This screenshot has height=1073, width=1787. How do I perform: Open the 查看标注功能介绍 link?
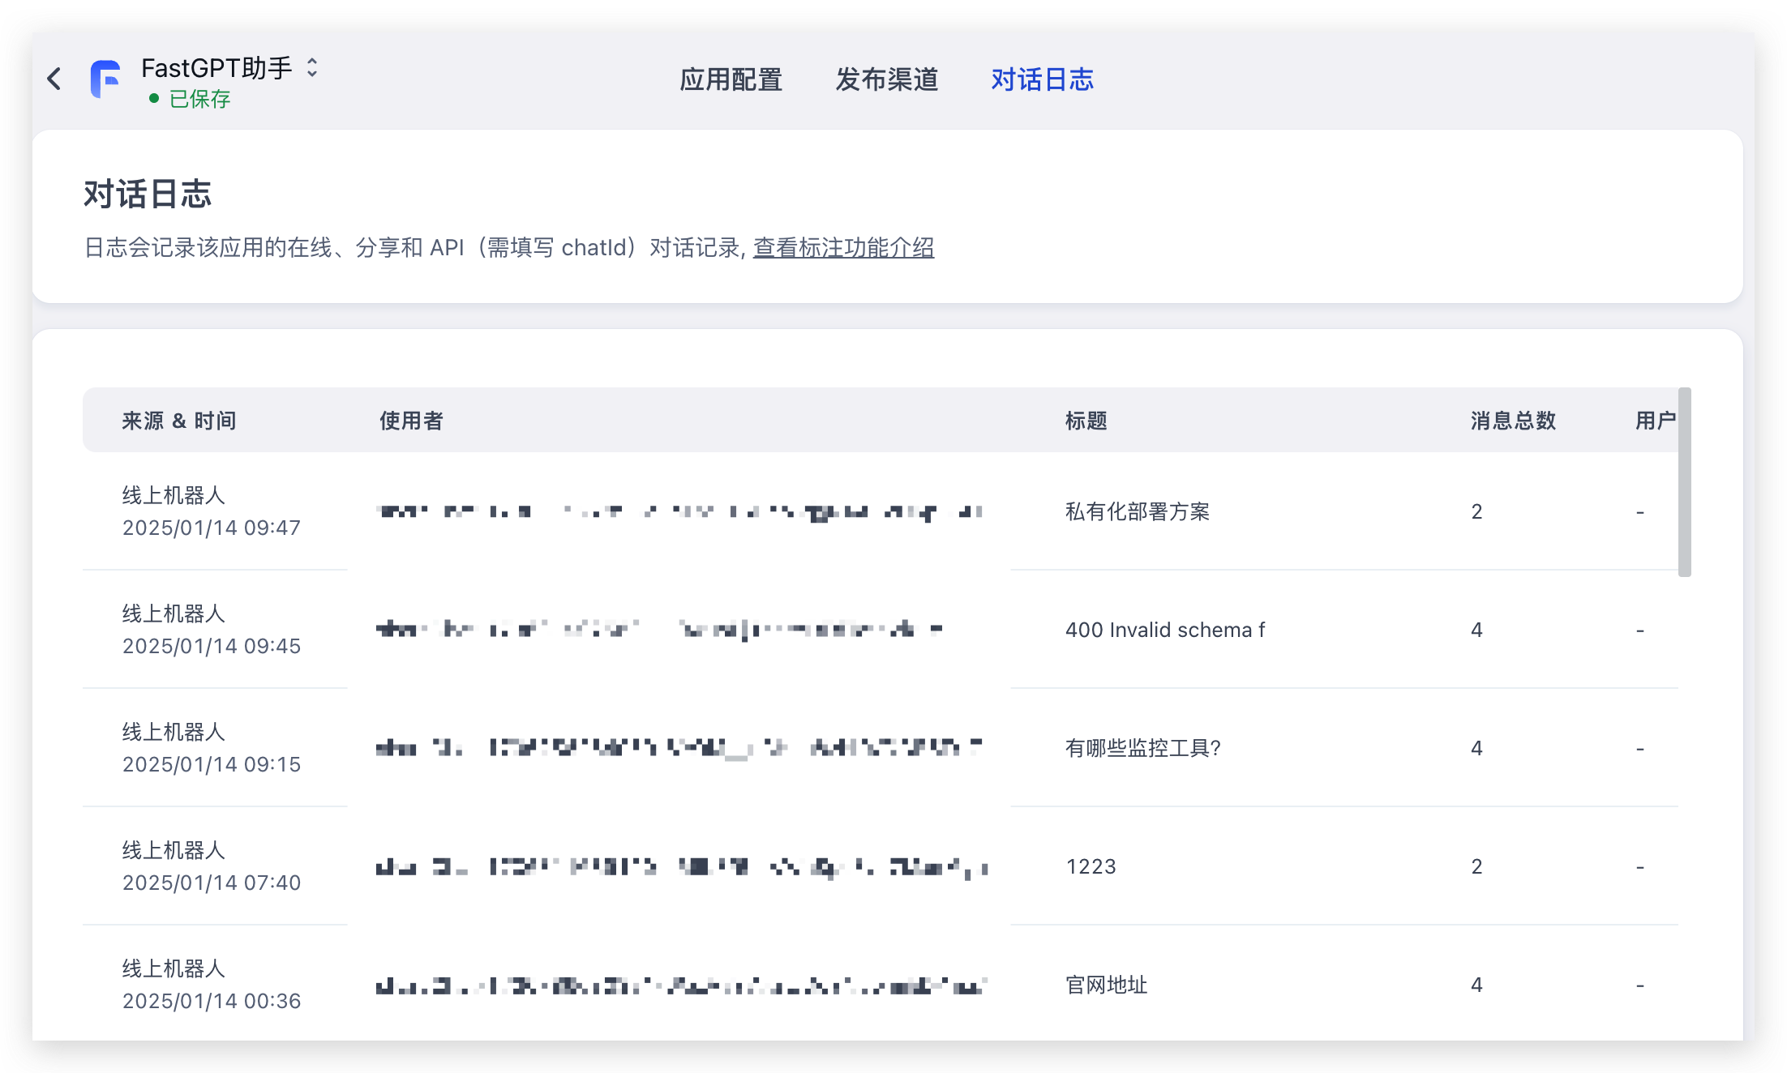pyautogui.click(x=843, y=247)
